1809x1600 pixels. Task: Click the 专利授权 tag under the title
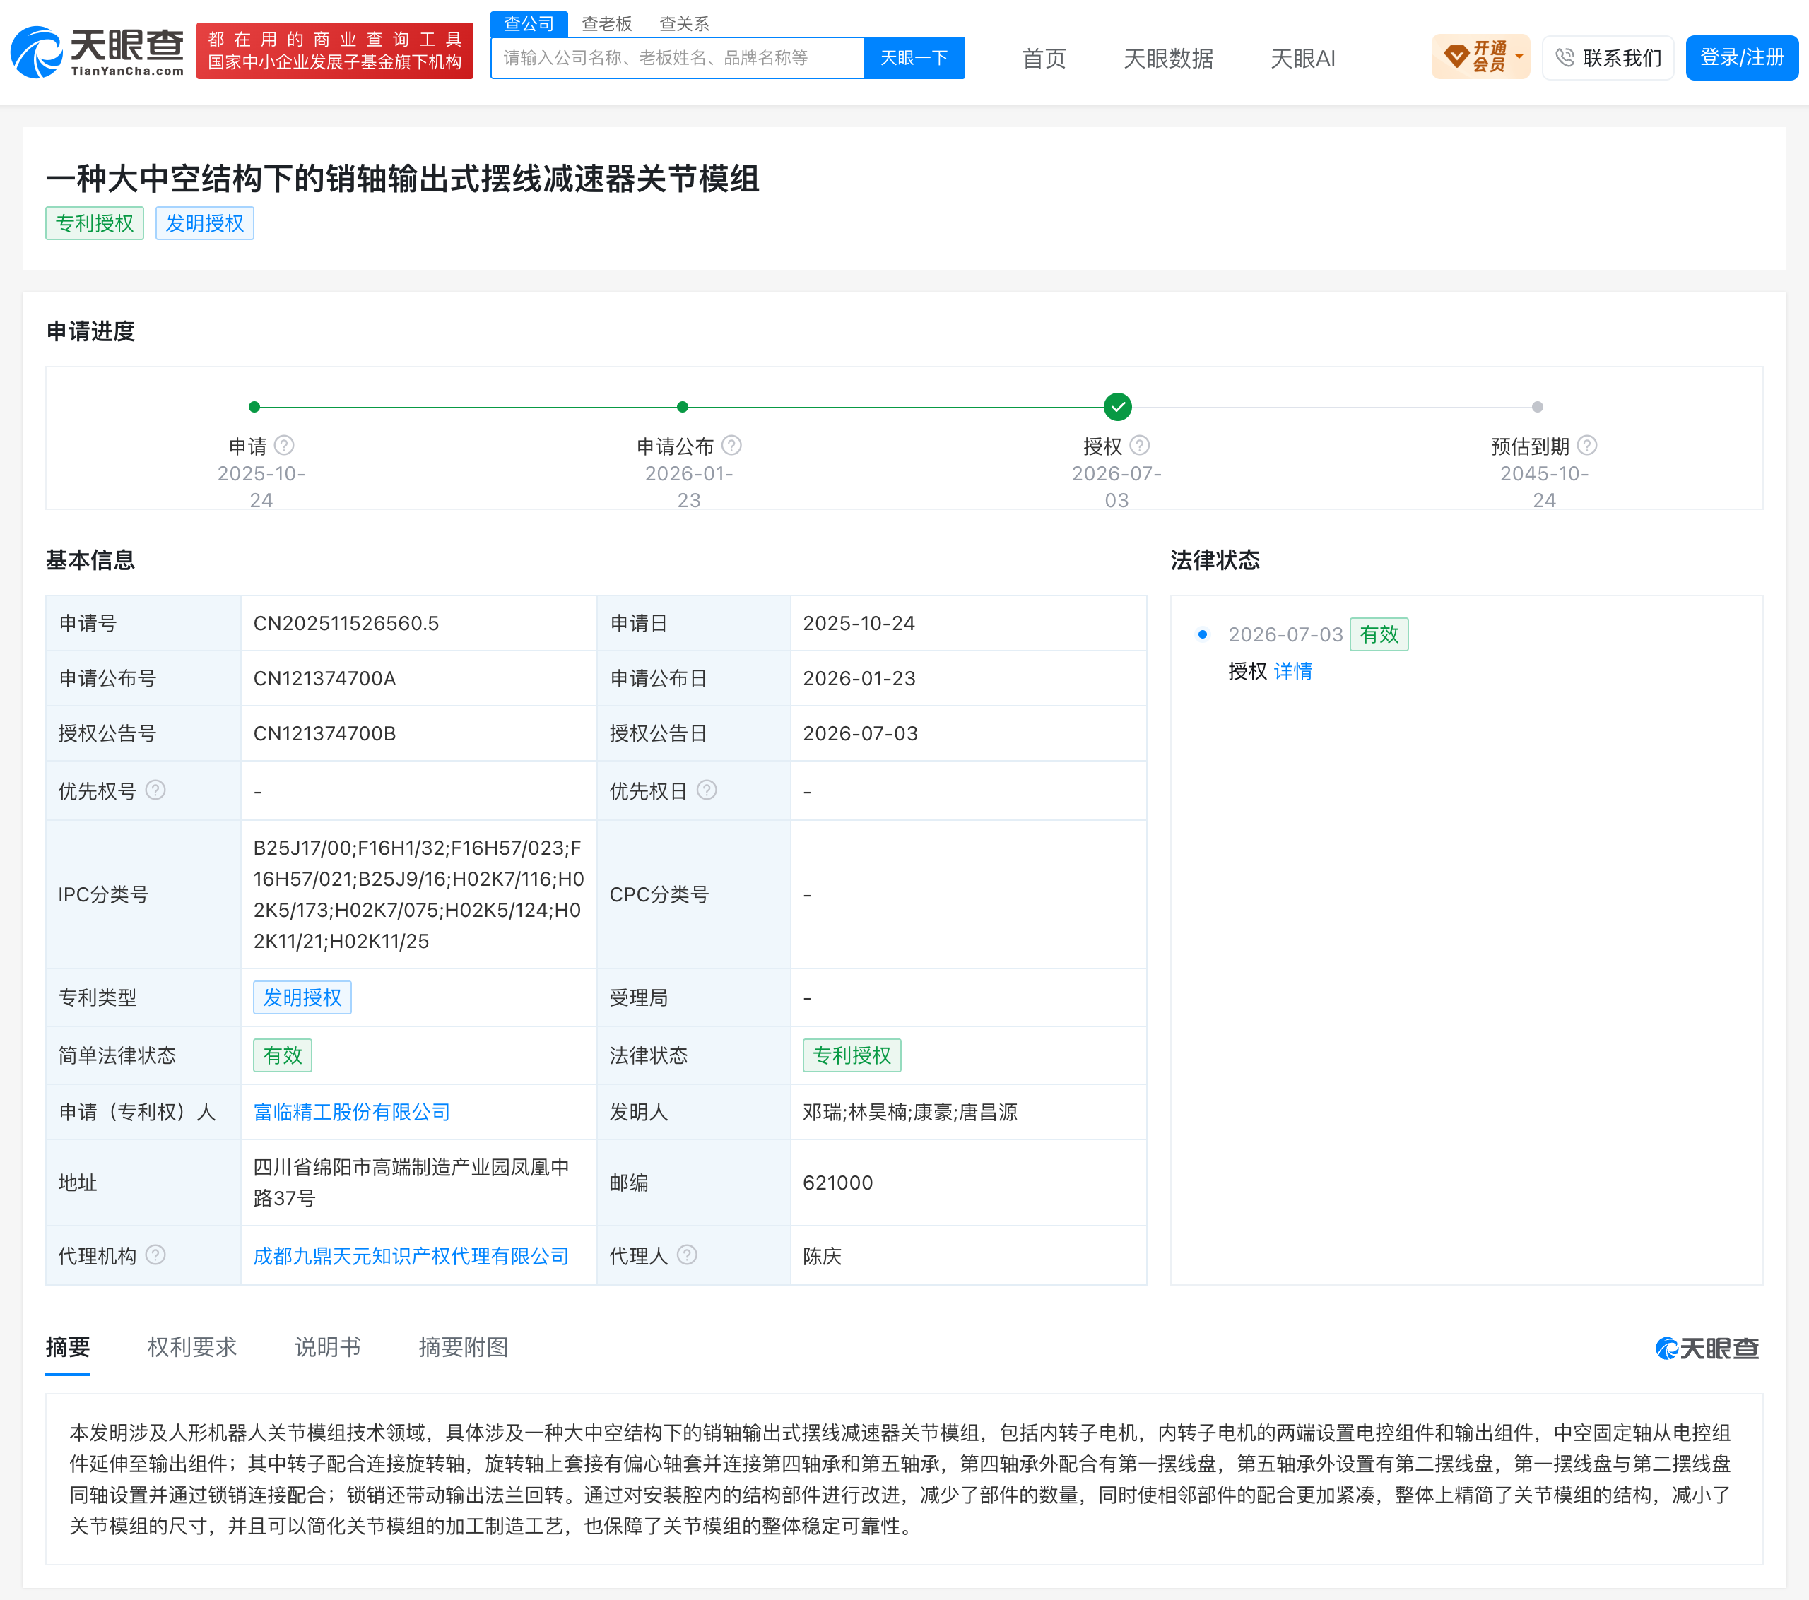click(x=95, y=223)
